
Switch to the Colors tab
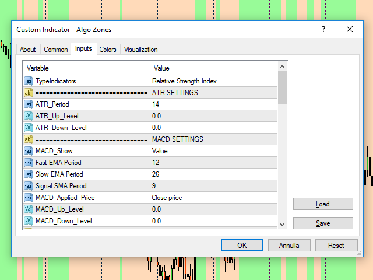[108, 50]
